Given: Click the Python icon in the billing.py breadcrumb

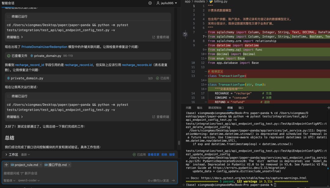Looking at the screenshot, I should (x=211, y=2).
